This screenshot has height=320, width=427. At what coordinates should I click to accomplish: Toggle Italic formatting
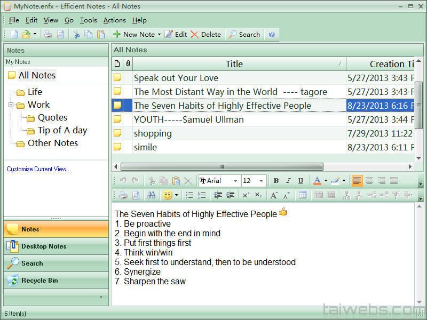[288, 181]
